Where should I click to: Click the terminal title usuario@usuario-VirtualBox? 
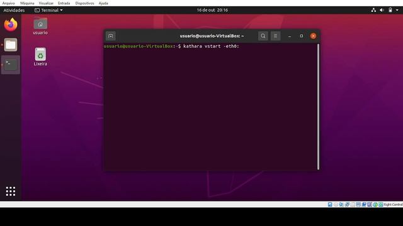(x=212, y=36)
